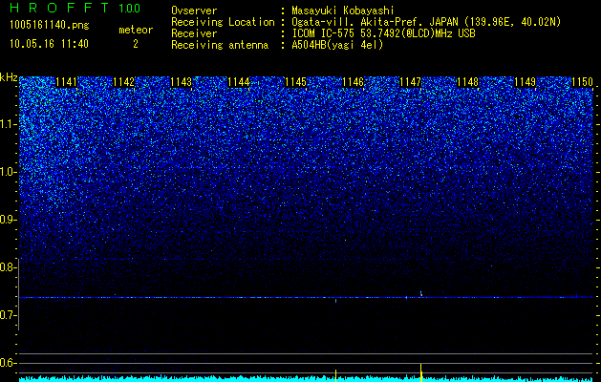Click the tall yellow intensity bar near 1147
Screen dimensions: 601x382
pyautogui.click(x=420, y=372)
